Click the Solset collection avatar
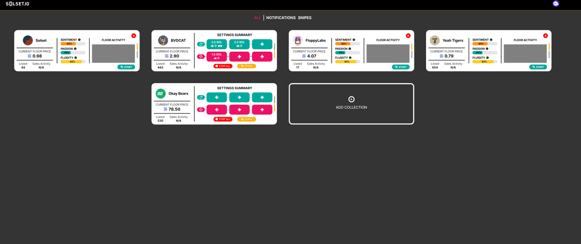 (x=28, y=41)
